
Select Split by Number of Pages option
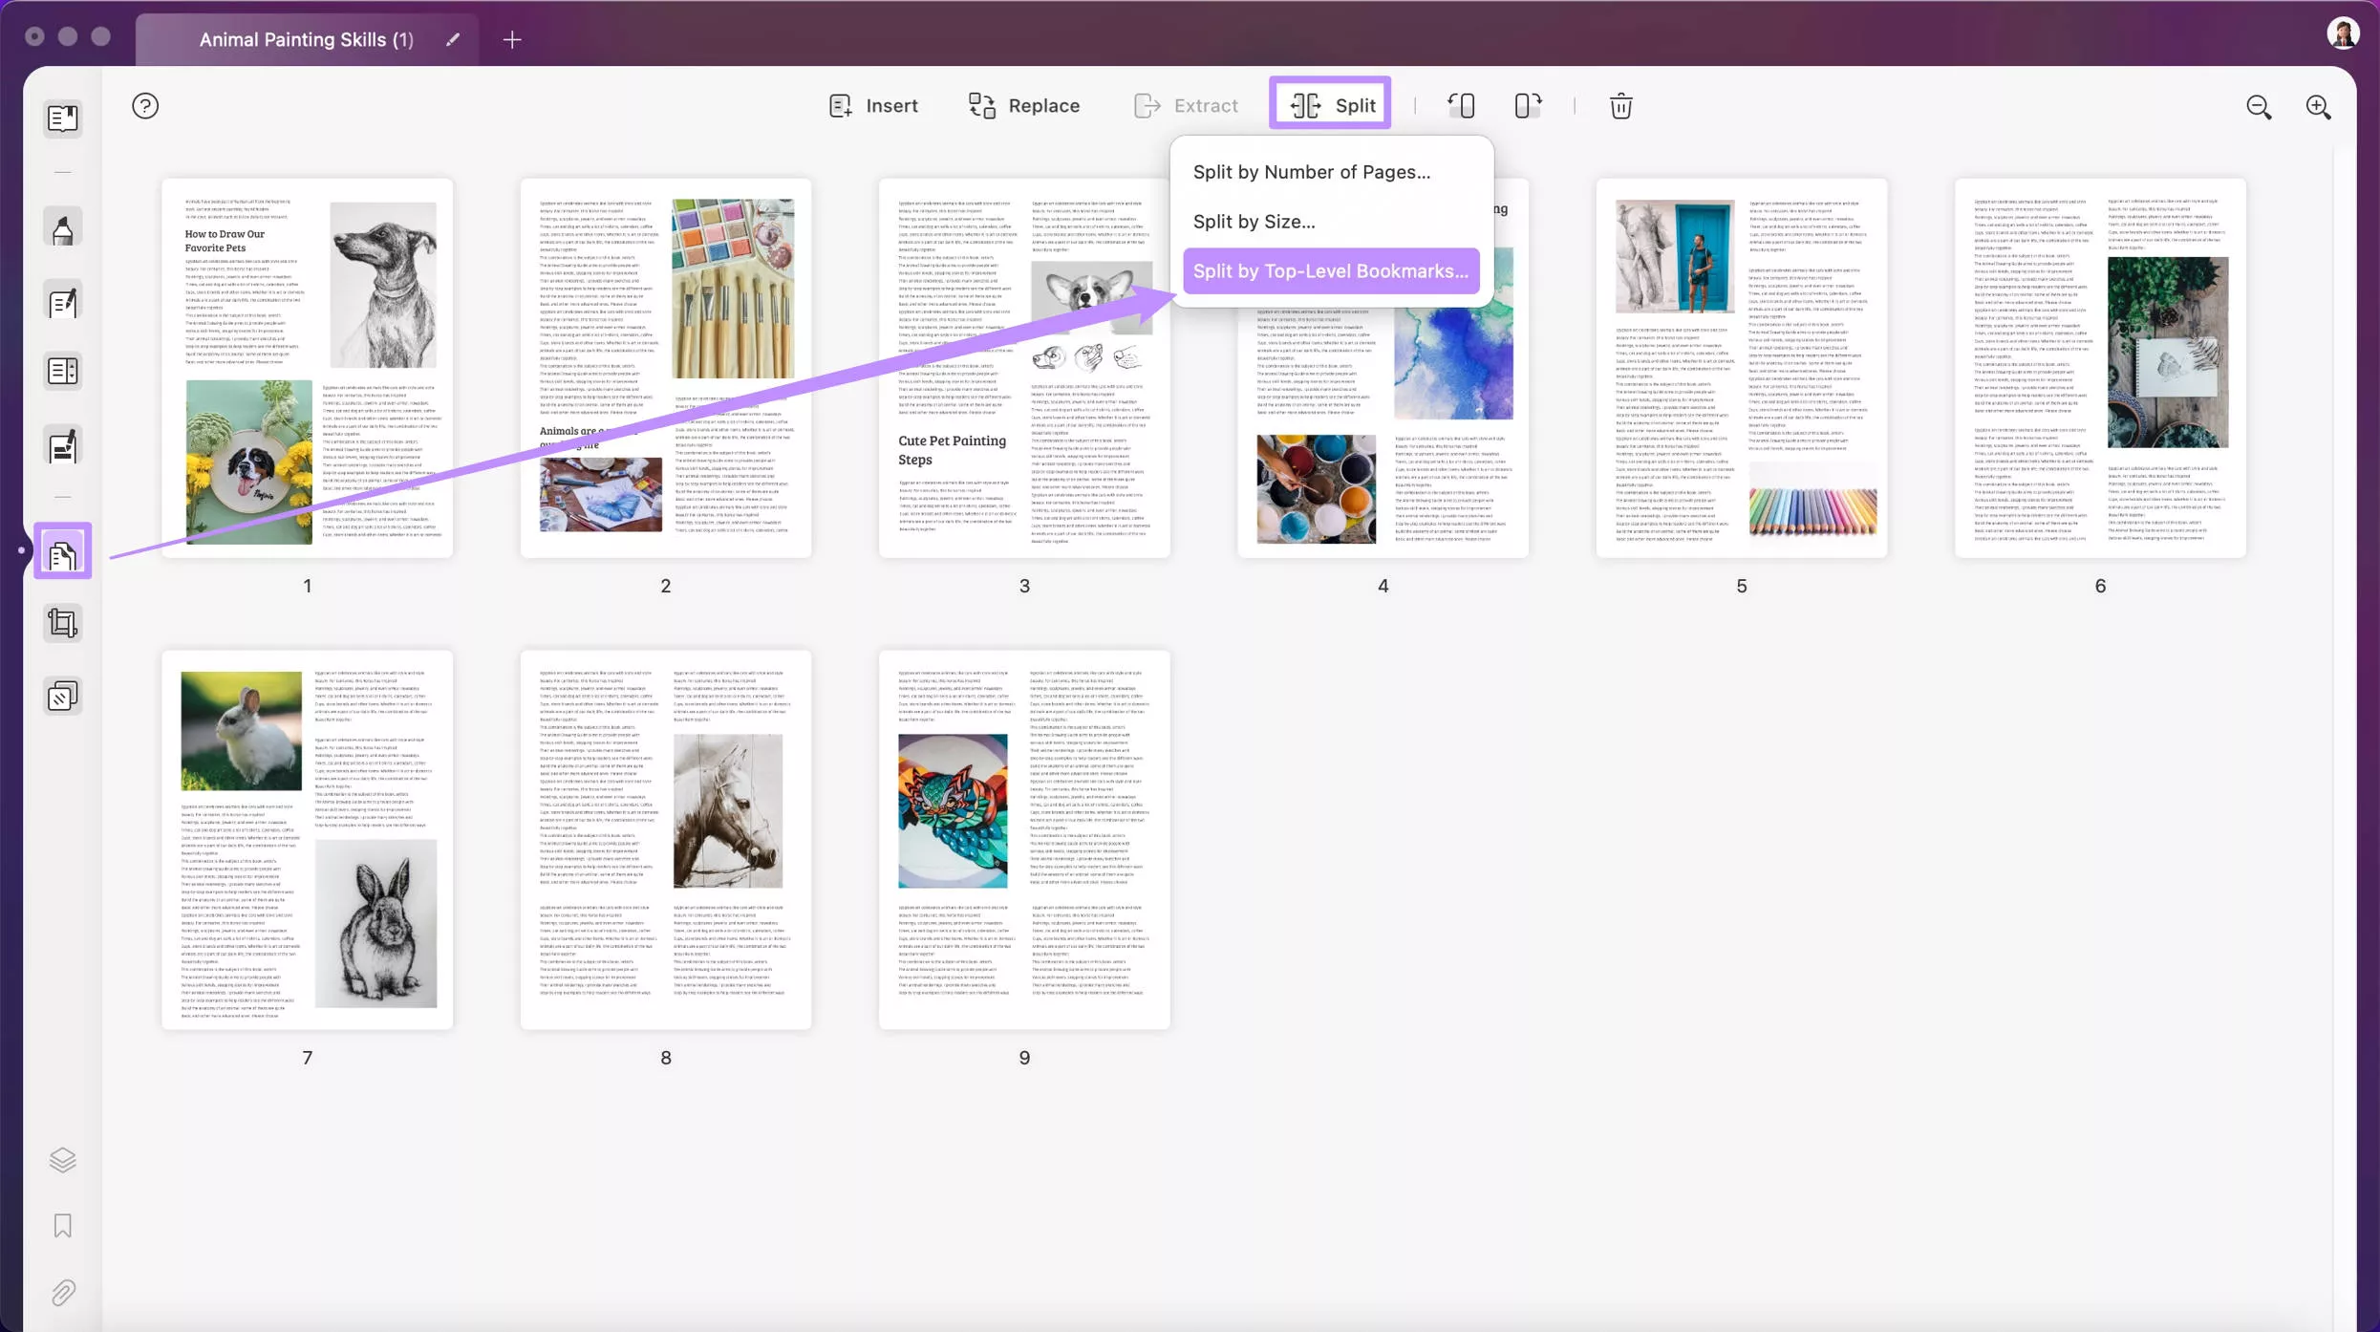pyautogui.click(x=1311, y=172)
